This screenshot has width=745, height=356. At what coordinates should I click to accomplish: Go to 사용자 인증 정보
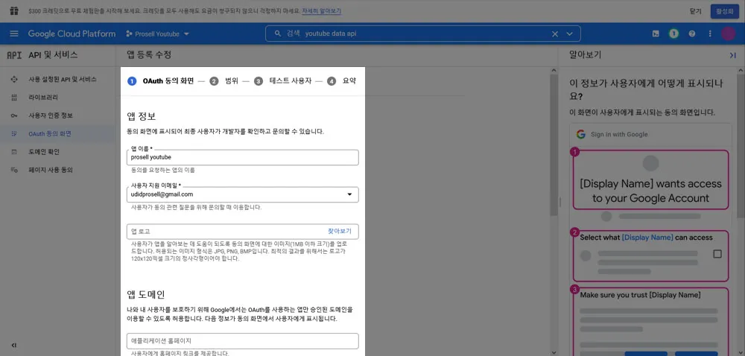pyautogui.click(x=51, y=115)
